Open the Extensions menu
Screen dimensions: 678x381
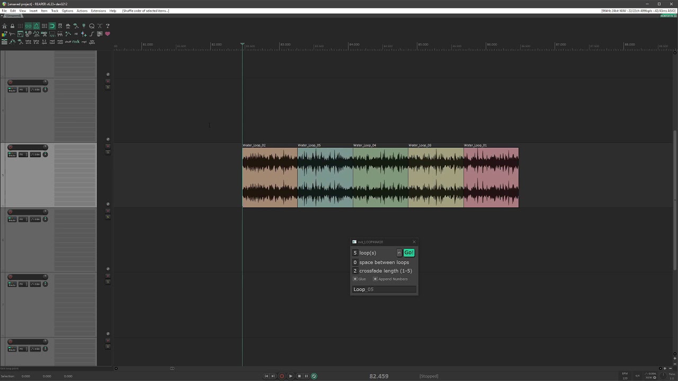[99, 11]
